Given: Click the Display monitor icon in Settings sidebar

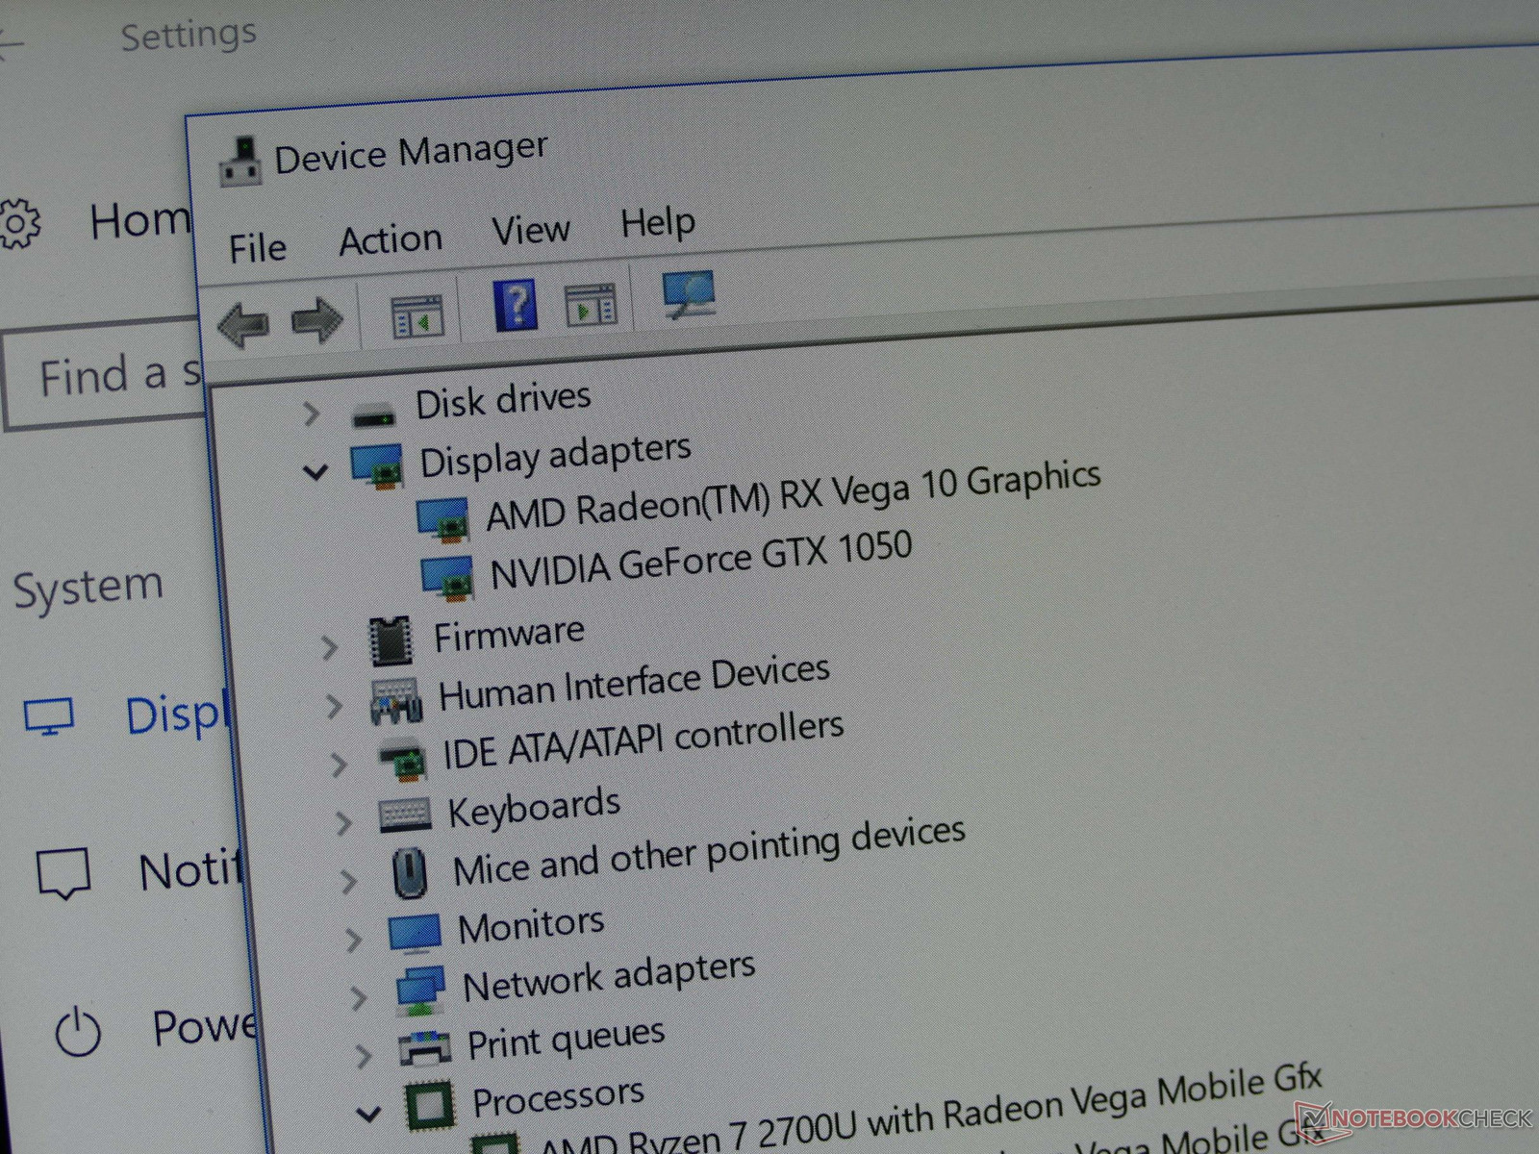Looking at the screenshot, I should pos(49,716).
